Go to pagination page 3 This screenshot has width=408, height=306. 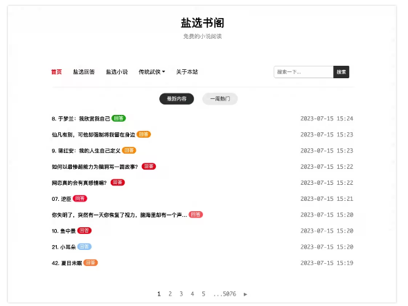[181, 294]
